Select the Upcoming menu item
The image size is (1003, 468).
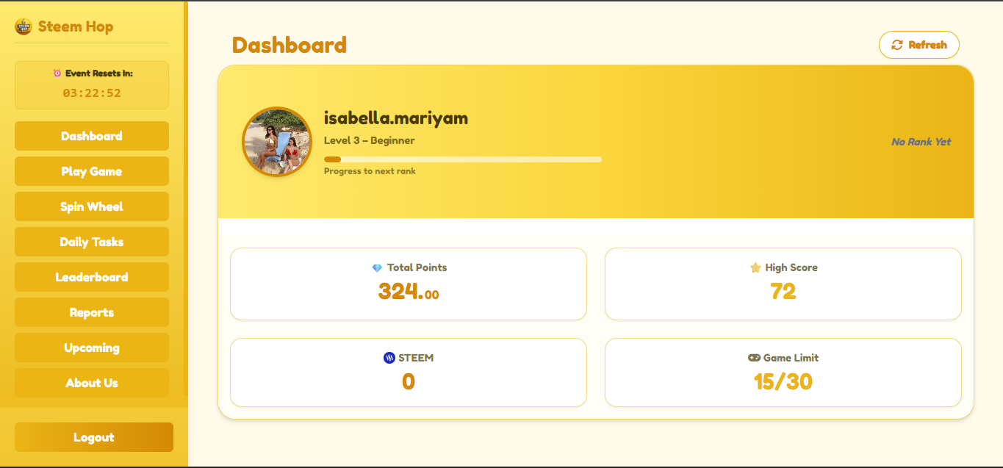pos(92,348)
